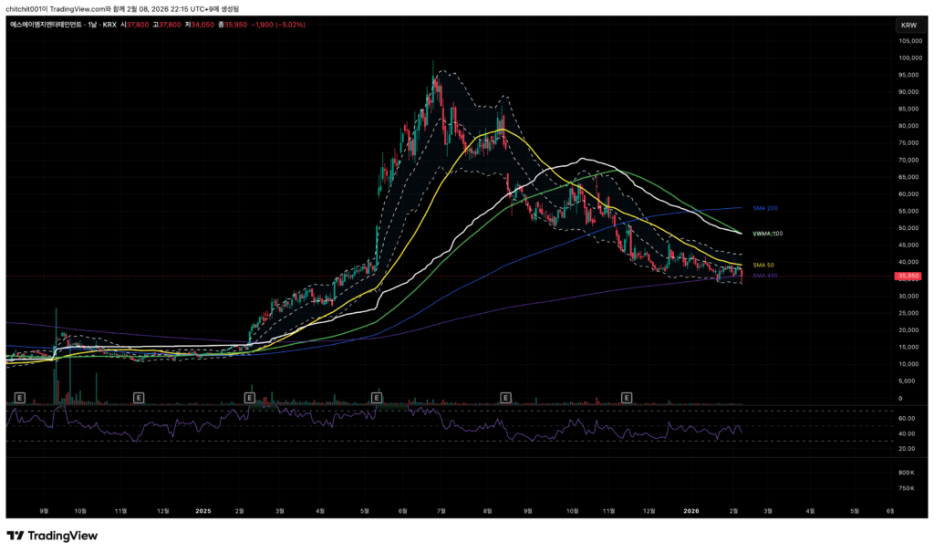The height and width of the screenshot is (553, 934).
Task: Click the 2026 year label on time axis
Action: pos(693,511)
